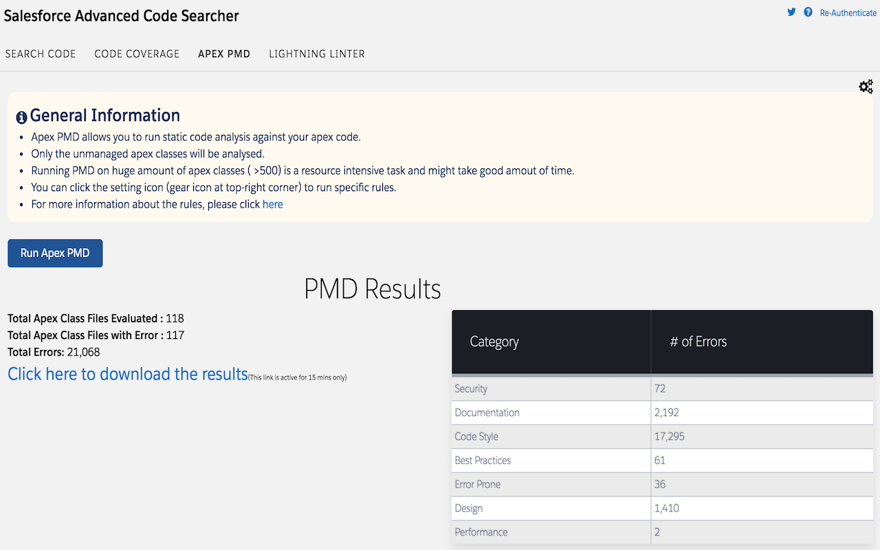
Task: Switch to the SEARCH CODE tab
Action: click(40, 54)
